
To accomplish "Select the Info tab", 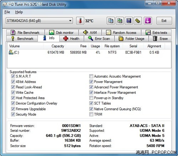I will (x=48, y=38).
